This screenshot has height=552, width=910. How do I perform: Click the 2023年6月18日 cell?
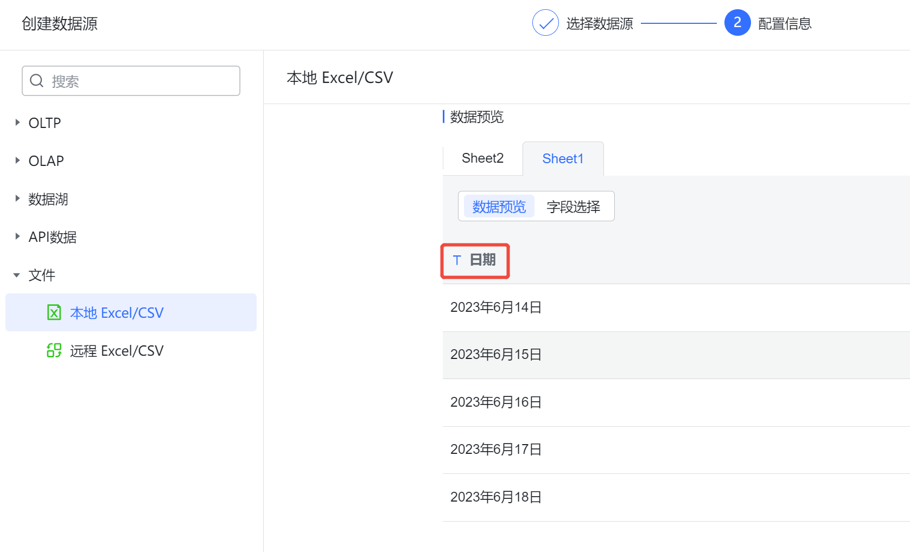496,497
